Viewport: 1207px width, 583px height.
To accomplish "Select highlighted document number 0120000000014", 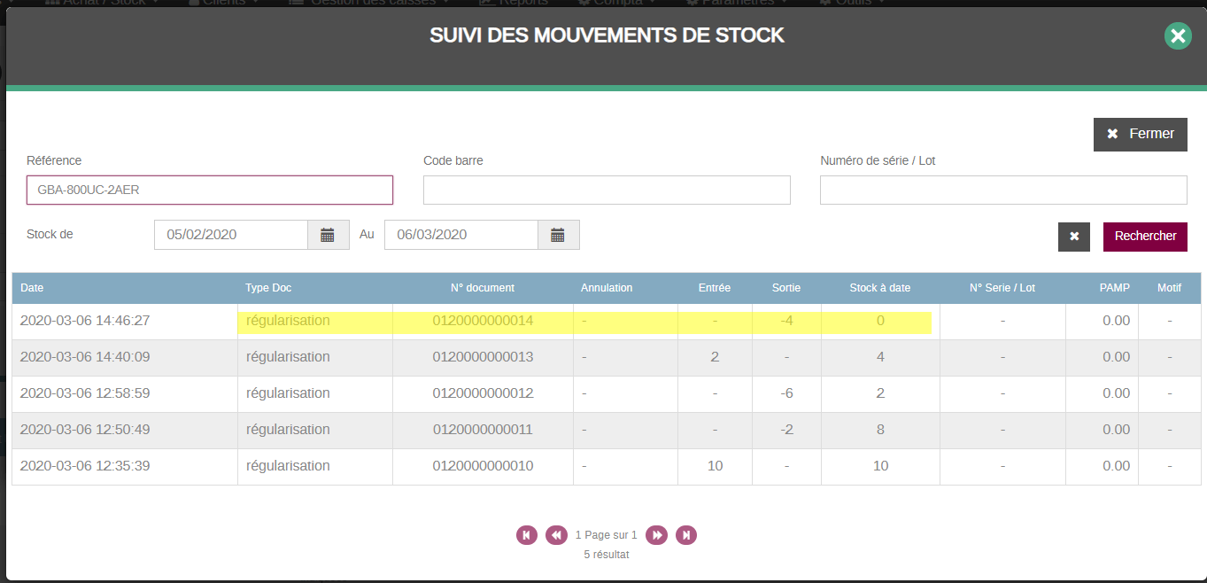I will (483, 321).
